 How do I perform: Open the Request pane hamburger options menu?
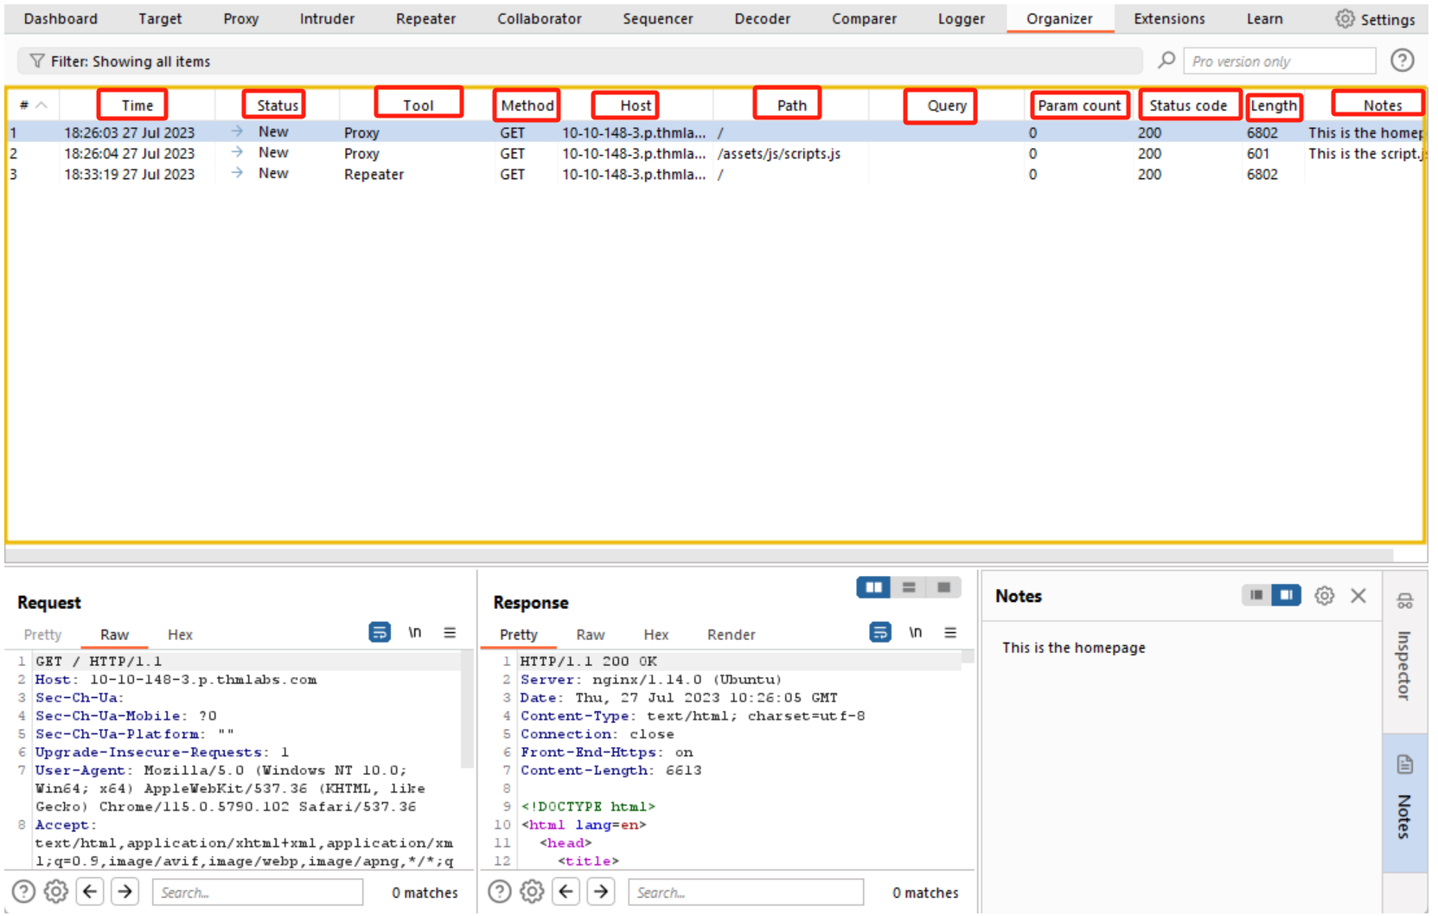point(450,633)
